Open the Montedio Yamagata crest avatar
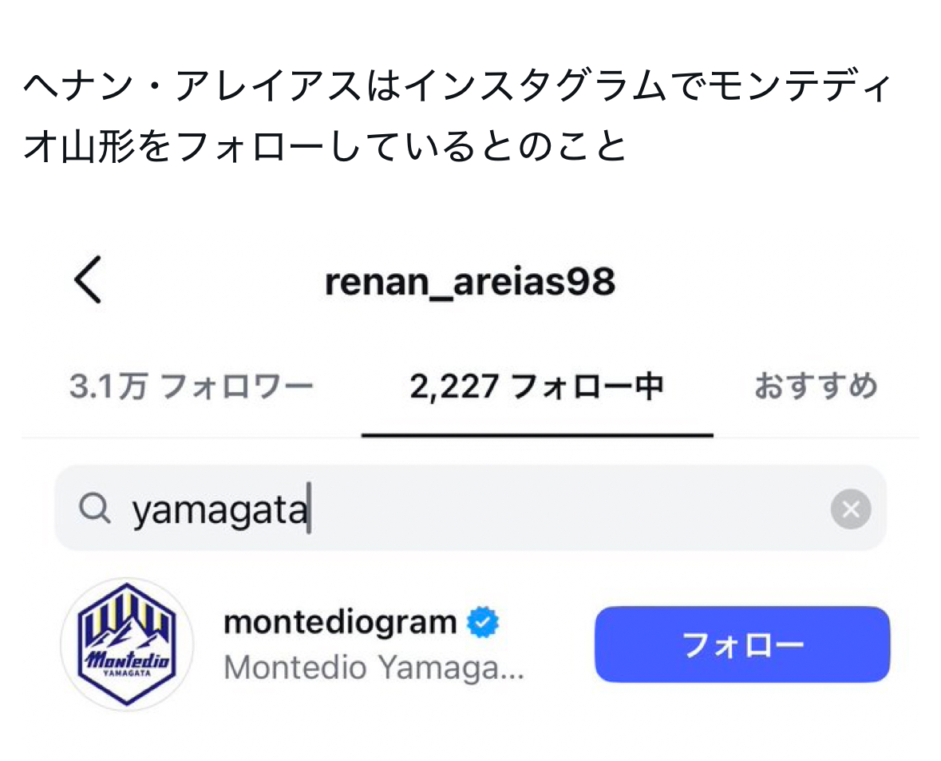Viewport: 941px width, 761px height. click(x=127, y=644)
